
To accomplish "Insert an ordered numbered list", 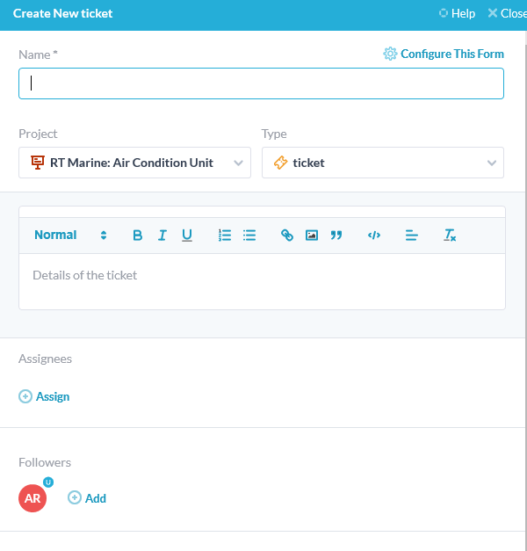I will click(225, 236).
